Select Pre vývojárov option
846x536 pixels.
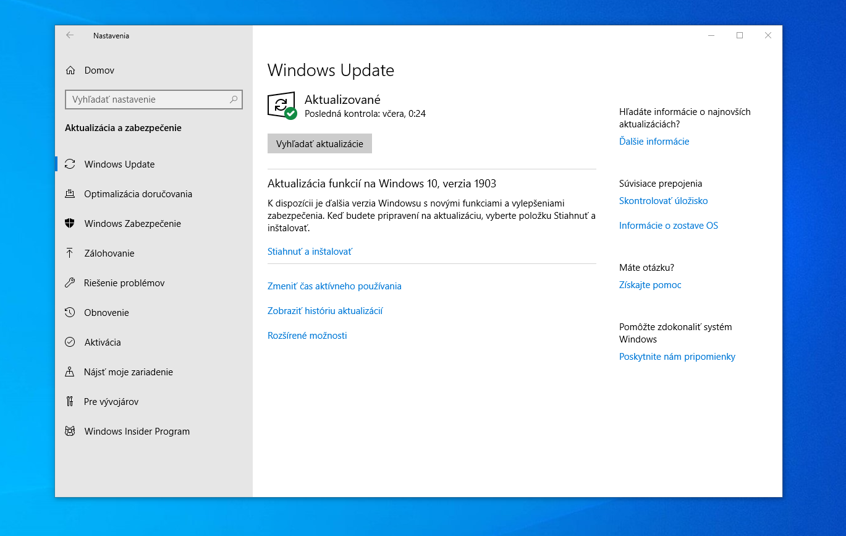click(x=154, y=402)
